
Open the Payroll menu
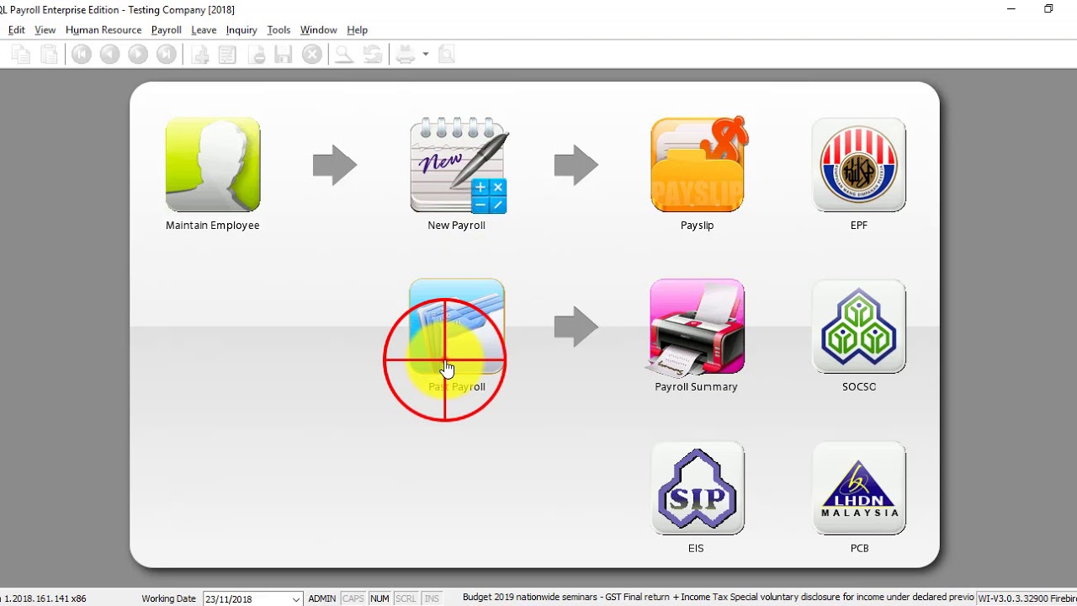point(167,29)
